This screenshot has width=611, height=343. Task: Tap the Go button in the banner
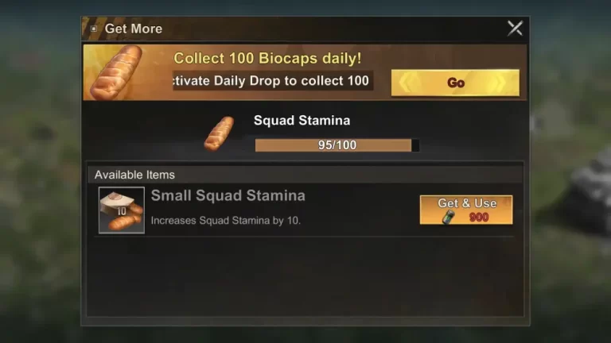tap(455, 83)
